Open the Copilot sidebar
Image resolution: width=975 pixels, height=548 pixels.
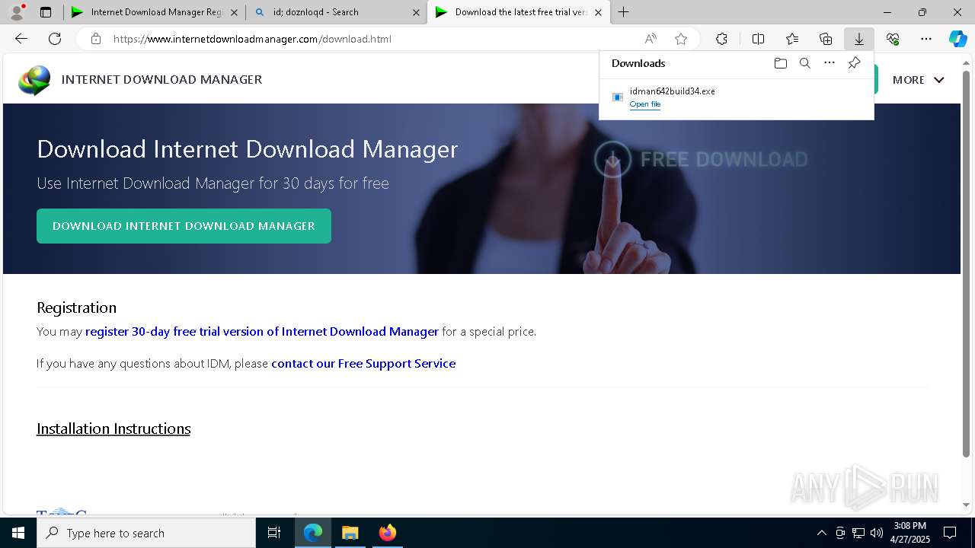[x=957, y=39]
